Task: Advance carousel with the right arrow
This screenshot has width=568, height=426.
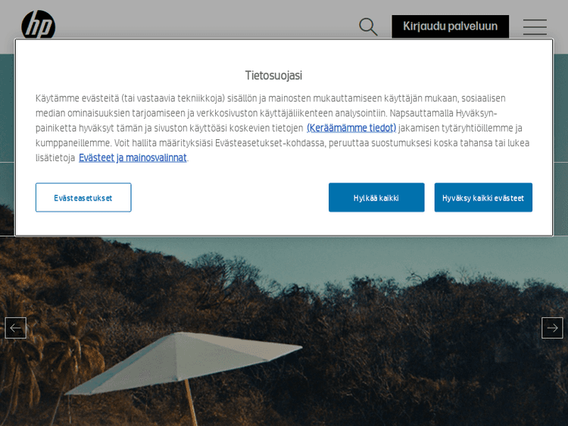Action: pos(552,328)
